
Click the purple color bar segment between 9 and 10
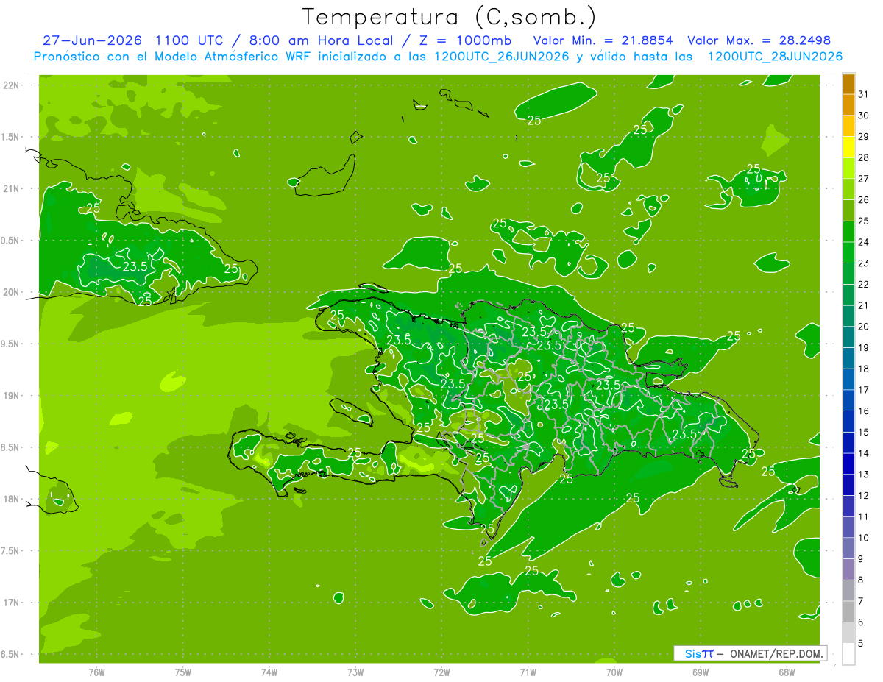click(x=848, y=548)
